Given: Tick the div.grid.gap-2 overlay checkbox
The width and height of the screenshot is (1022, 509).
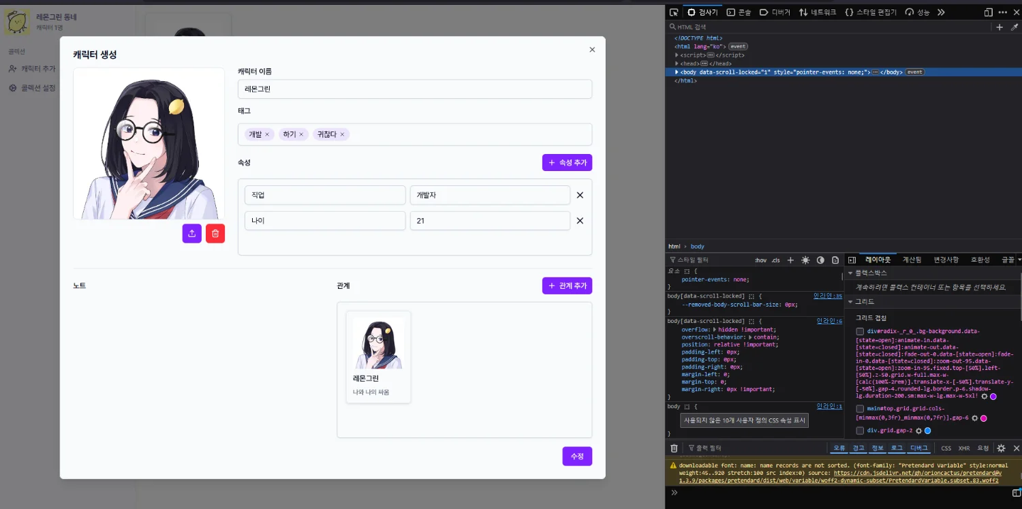Looking at the screenshot, I should pos(860,431).
